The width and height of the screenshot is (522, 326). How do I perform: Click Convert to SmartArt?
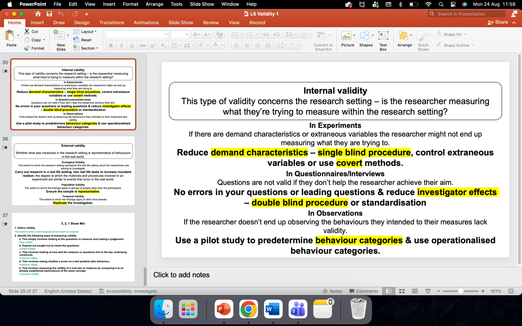[x=323, y=40]
